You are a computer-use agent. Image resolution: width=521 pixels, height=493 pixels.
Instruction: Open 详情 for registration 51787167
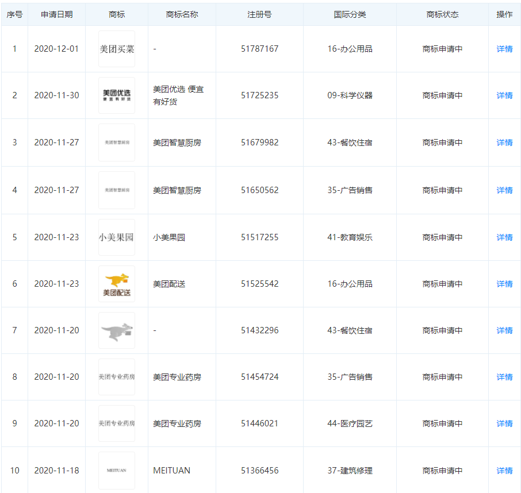504,49
